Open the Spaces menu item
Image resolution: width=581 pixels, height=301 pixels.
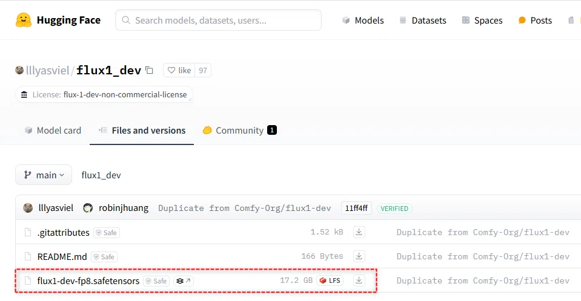(x=482, y=21)
